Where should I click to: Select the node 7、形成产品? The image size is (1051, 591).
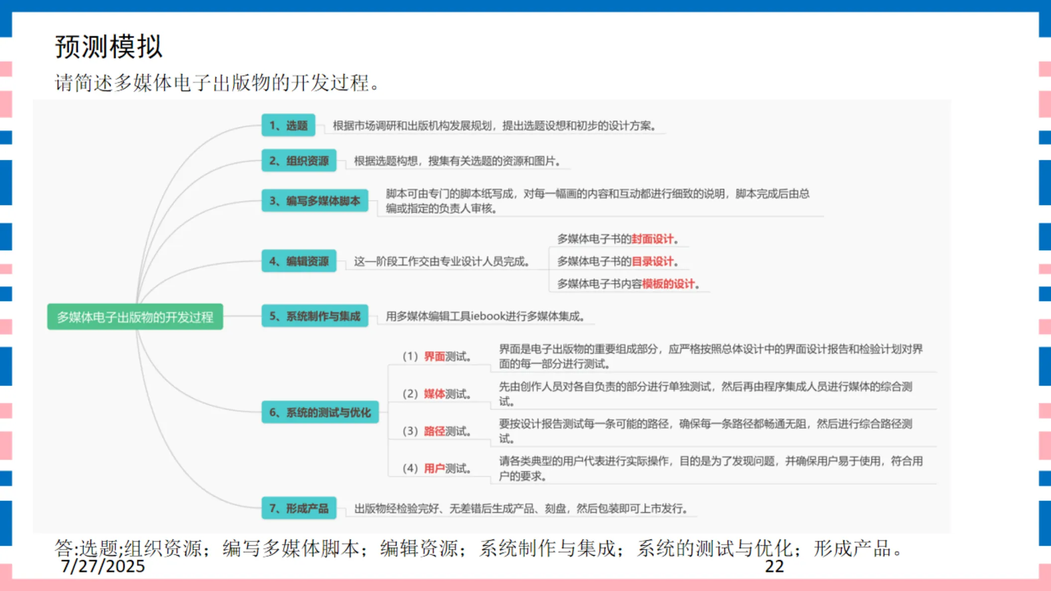tap(299, 508)
